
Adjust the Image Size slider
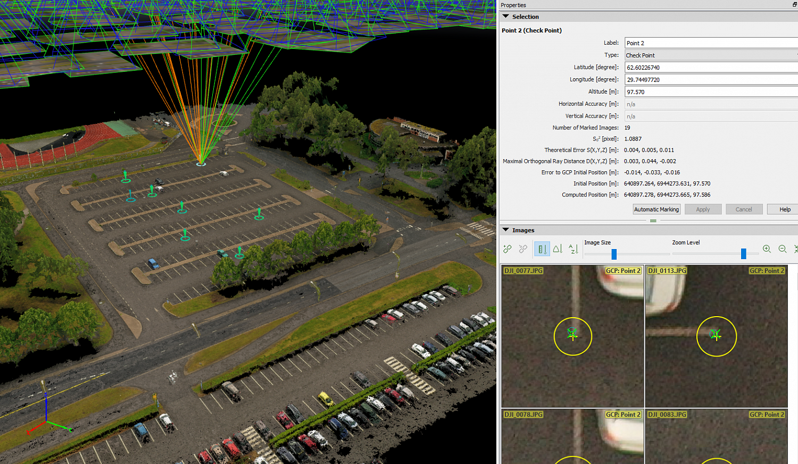tap(613, 254)
